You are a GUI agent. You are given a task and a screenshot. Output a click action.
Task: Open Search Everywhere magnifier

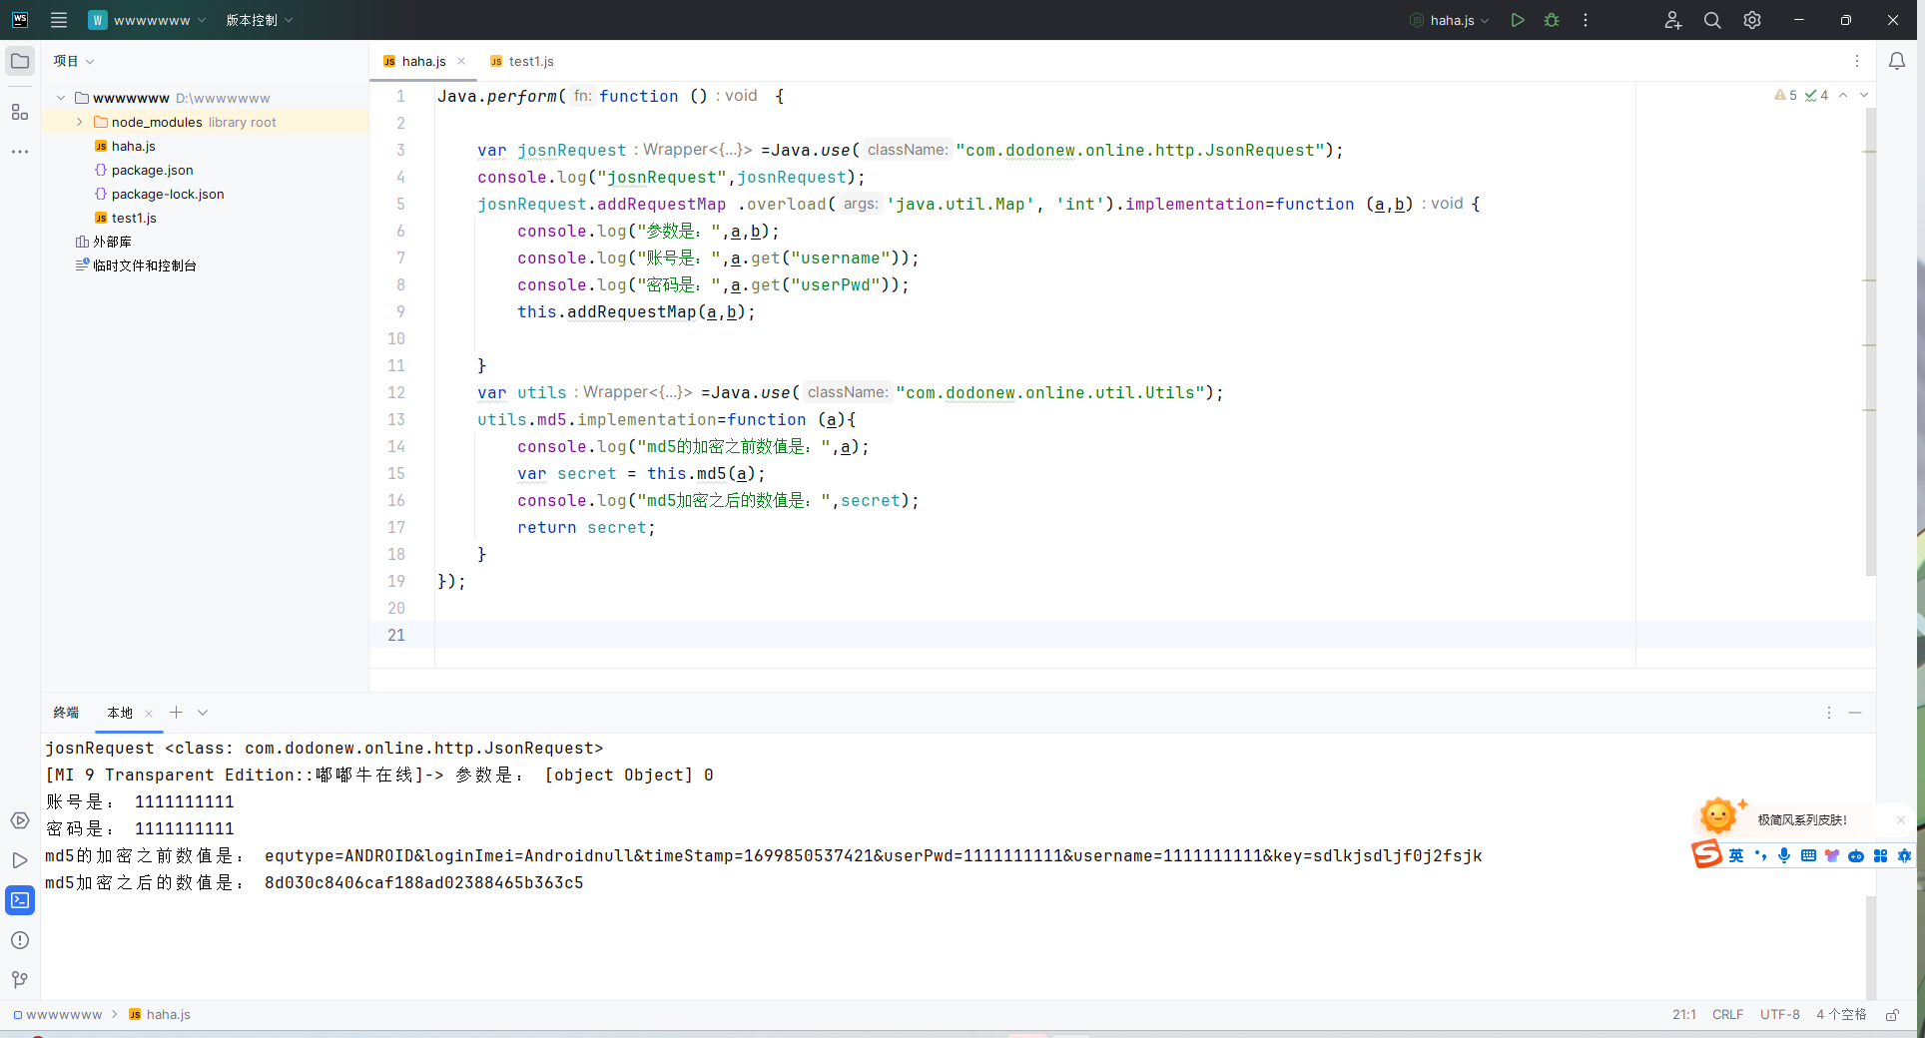(1712, 20)
